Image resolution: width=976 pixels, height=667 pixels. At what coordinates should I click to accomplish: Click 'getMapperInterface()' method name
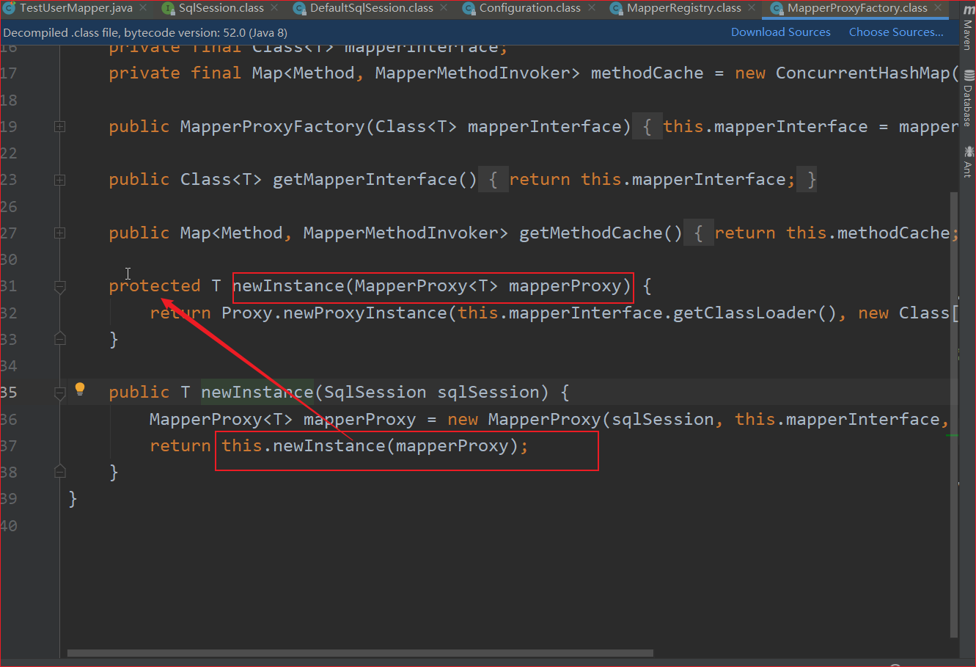tap(375, 180)
